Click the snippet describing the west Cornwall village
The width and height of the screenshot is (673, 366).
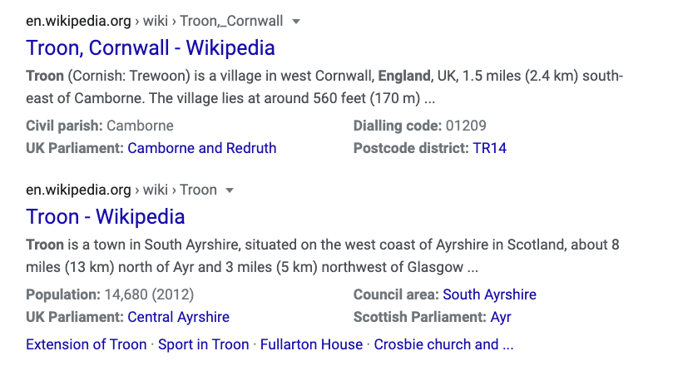324,88
